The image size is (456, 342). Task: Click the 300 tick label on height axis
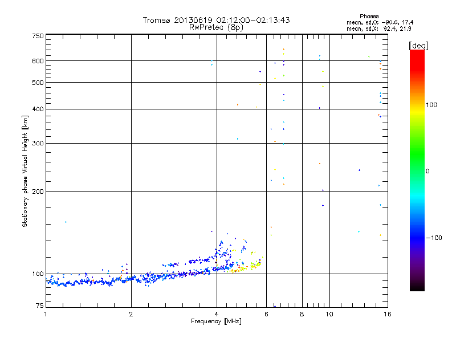click(37, 143)
